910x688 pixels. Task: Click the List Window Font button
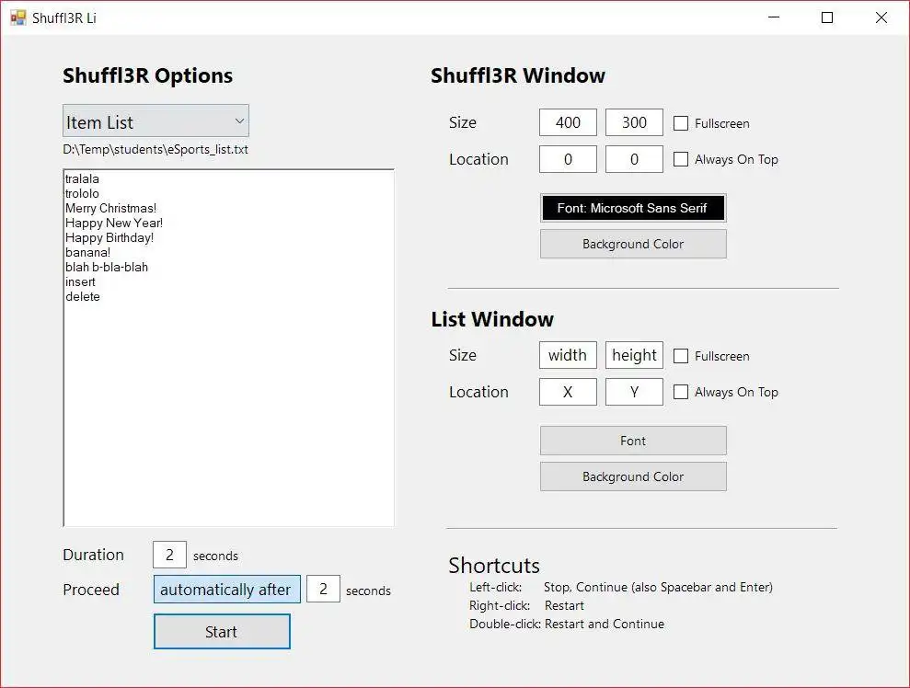633,441
